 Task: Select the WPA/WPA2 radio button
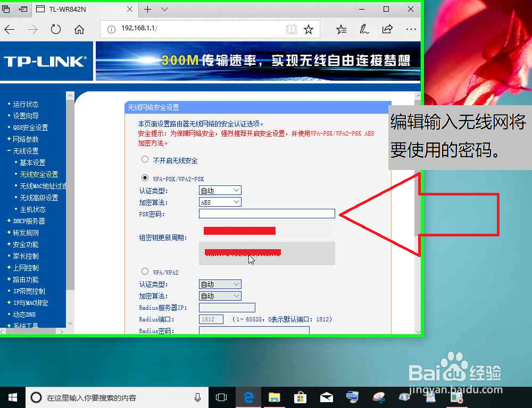click(144, 271)
